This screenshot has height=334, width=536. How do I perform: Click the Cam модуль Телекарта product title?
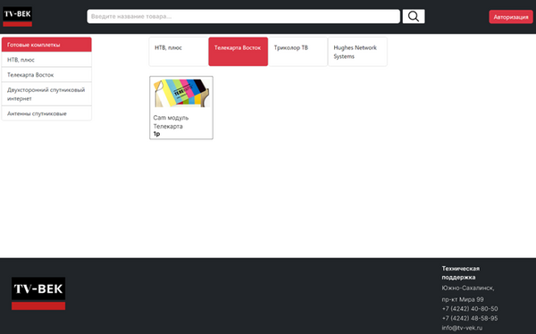tap(171, 121)
